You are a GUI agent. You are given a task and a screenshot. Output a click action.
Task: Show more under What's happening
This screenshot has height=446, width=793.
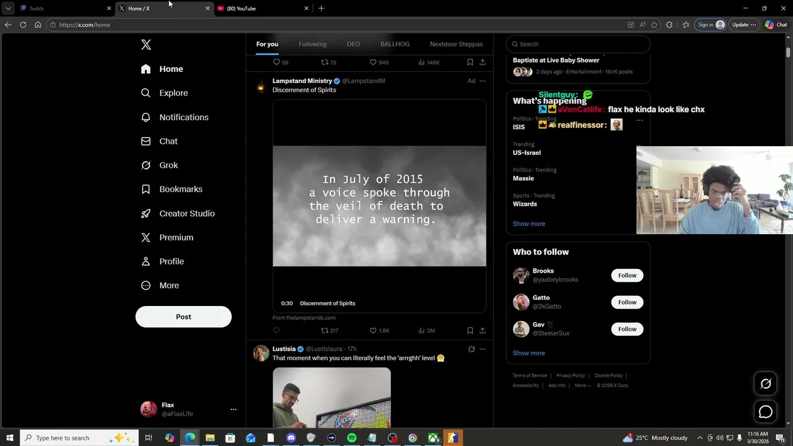click(528, 224)
